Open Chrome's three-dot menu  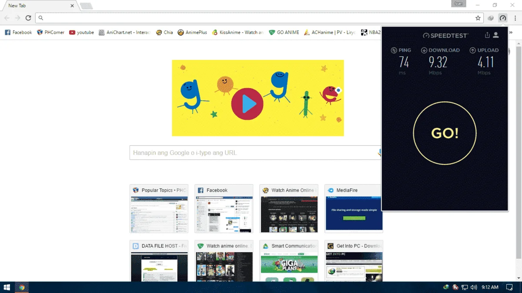(x=515, y=18)
